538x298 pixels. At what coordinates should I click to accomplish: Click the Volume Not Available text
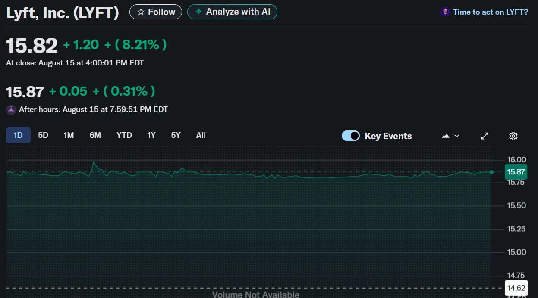tap(255, 295)
